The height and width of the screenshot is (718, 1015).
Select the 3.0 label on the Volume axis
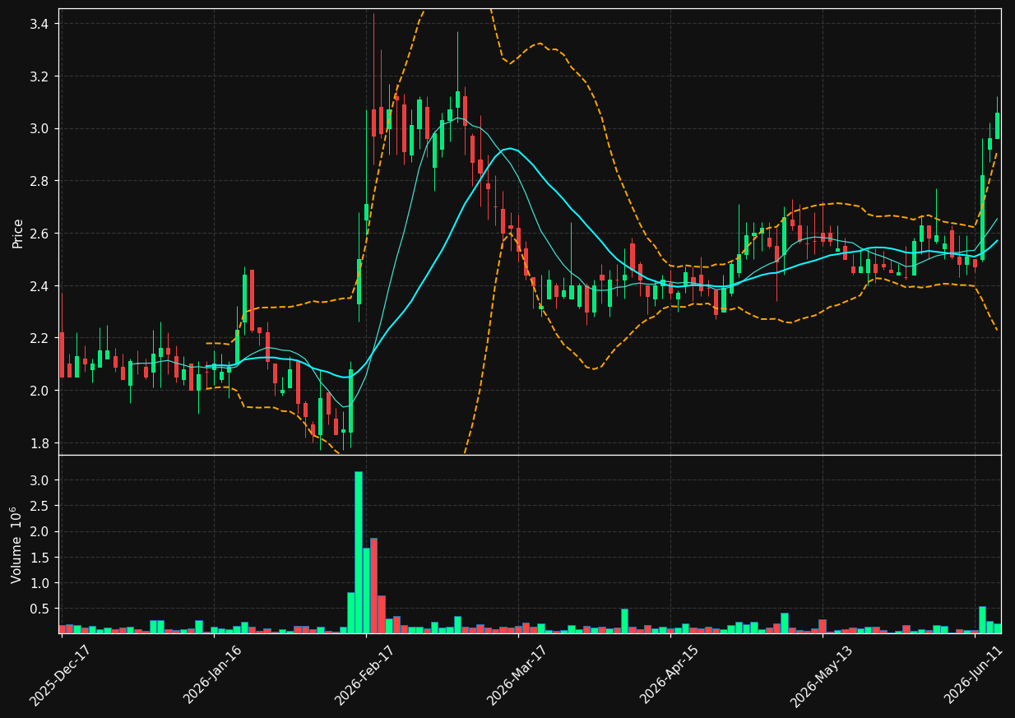[x=39, y=480]
